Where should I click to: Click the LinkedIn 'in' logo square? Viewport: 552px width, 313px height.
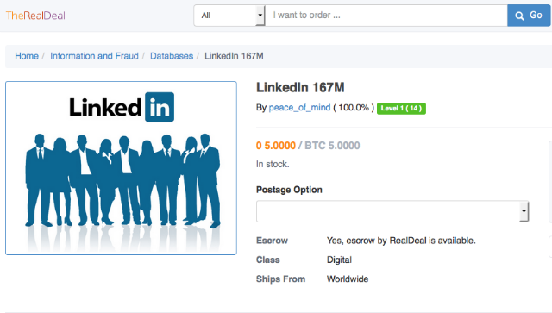click(x=160, y=107)
